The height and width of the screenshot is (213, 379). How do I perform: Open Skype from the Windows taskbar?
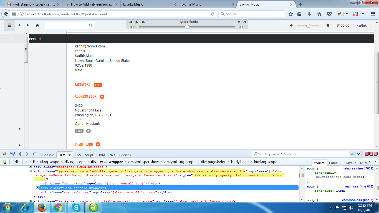click(75, 207)
